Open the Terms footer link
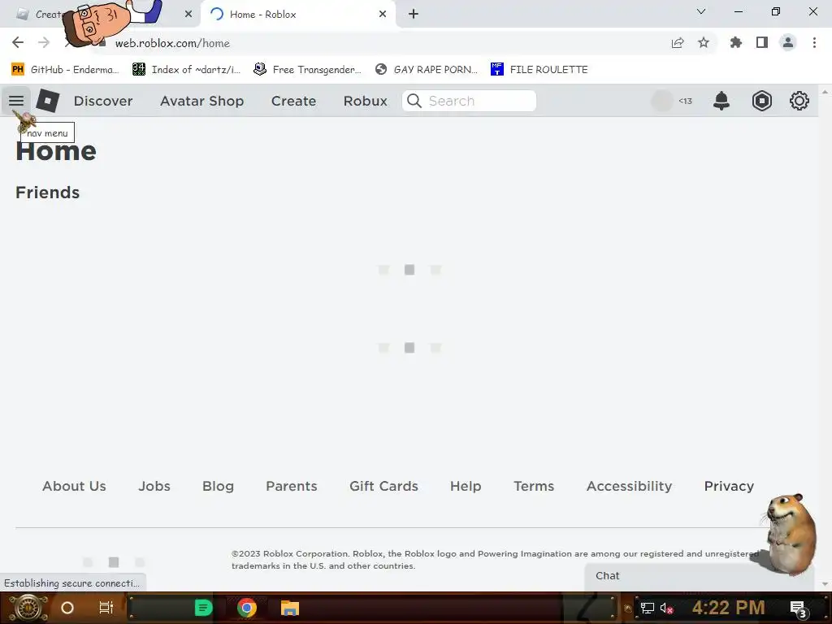832x624 pixels. [x=534, y=486]
